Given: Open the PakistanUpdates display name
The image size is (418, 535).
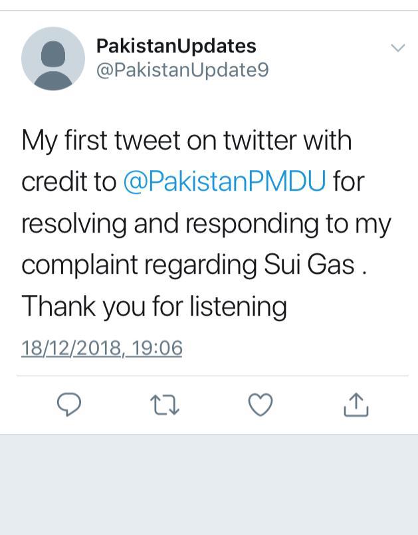Looking at the screenshot, I should pos(176,46).
